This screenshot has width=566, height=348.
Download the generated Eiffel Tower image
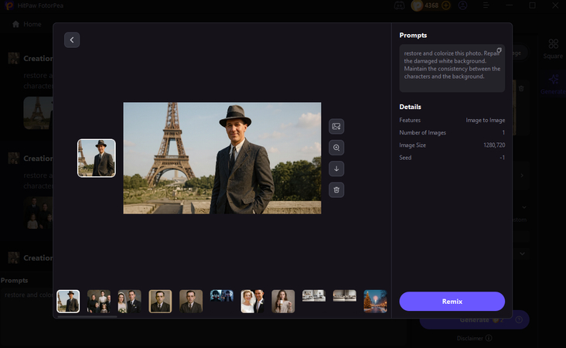pyautogui.click(x=336, y=169)
